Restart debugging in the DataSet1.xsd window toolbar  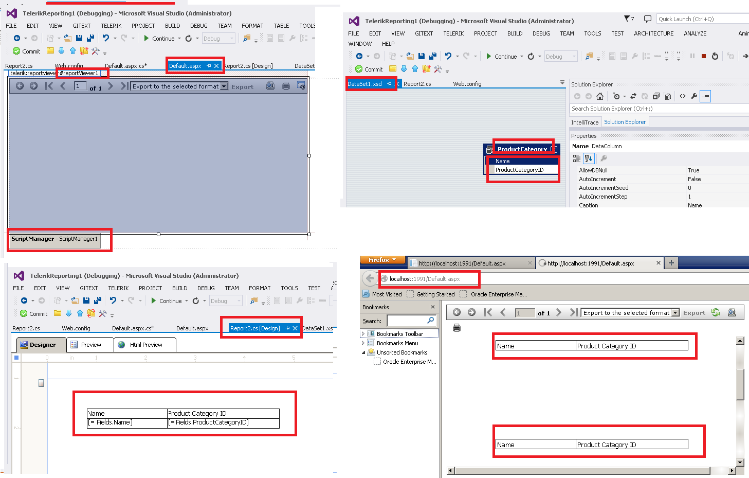715,56
